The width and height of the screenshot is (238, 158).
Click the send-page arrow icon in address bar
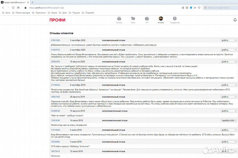[195, 8]
